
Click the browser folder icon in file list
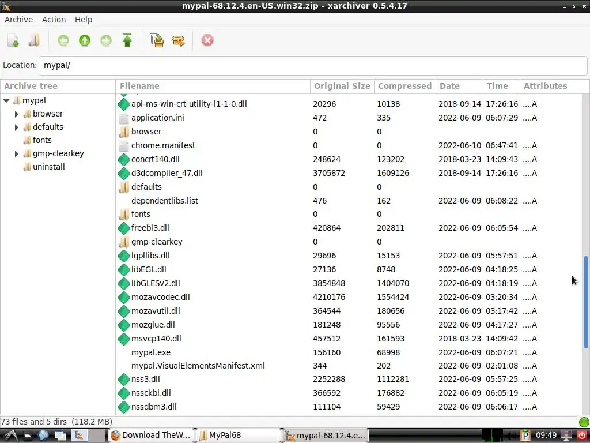[124, 132]
